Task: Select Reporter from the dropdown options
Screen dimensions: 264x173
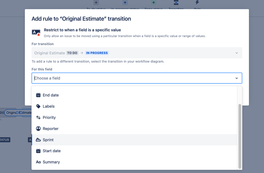Action: (x=134, y=129)
